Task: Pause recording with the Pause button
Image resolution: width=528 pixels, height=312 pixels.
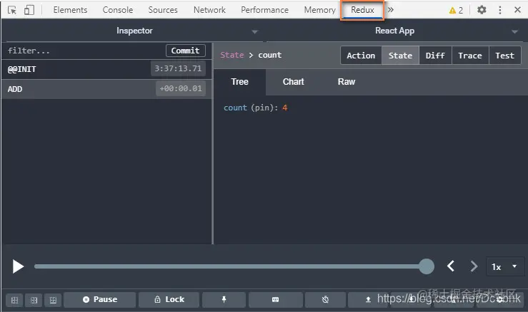Action: [x=100, y=300]
